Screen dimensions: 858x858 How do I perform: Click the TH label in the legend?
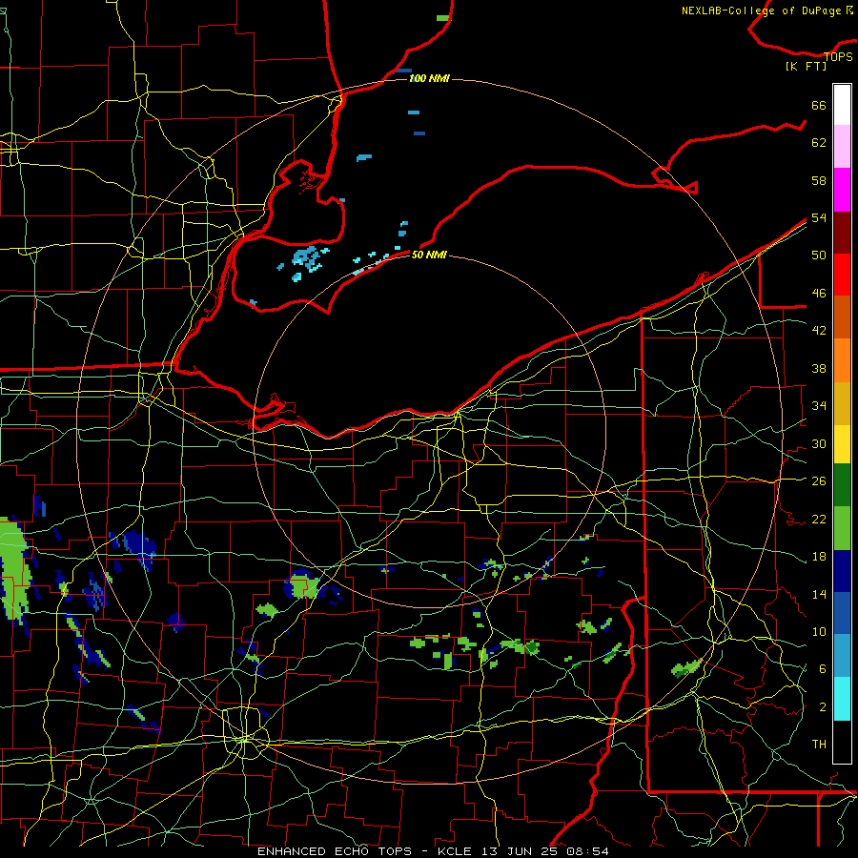point(819,745)
